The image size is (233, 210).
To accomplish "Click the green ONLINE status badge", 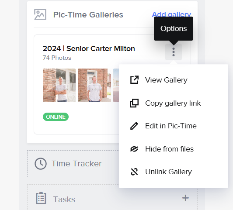I will (x=56, y=117).
